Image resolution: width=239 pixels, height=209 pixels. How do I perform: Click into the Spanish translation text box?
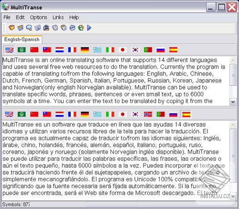click(116, 160)
